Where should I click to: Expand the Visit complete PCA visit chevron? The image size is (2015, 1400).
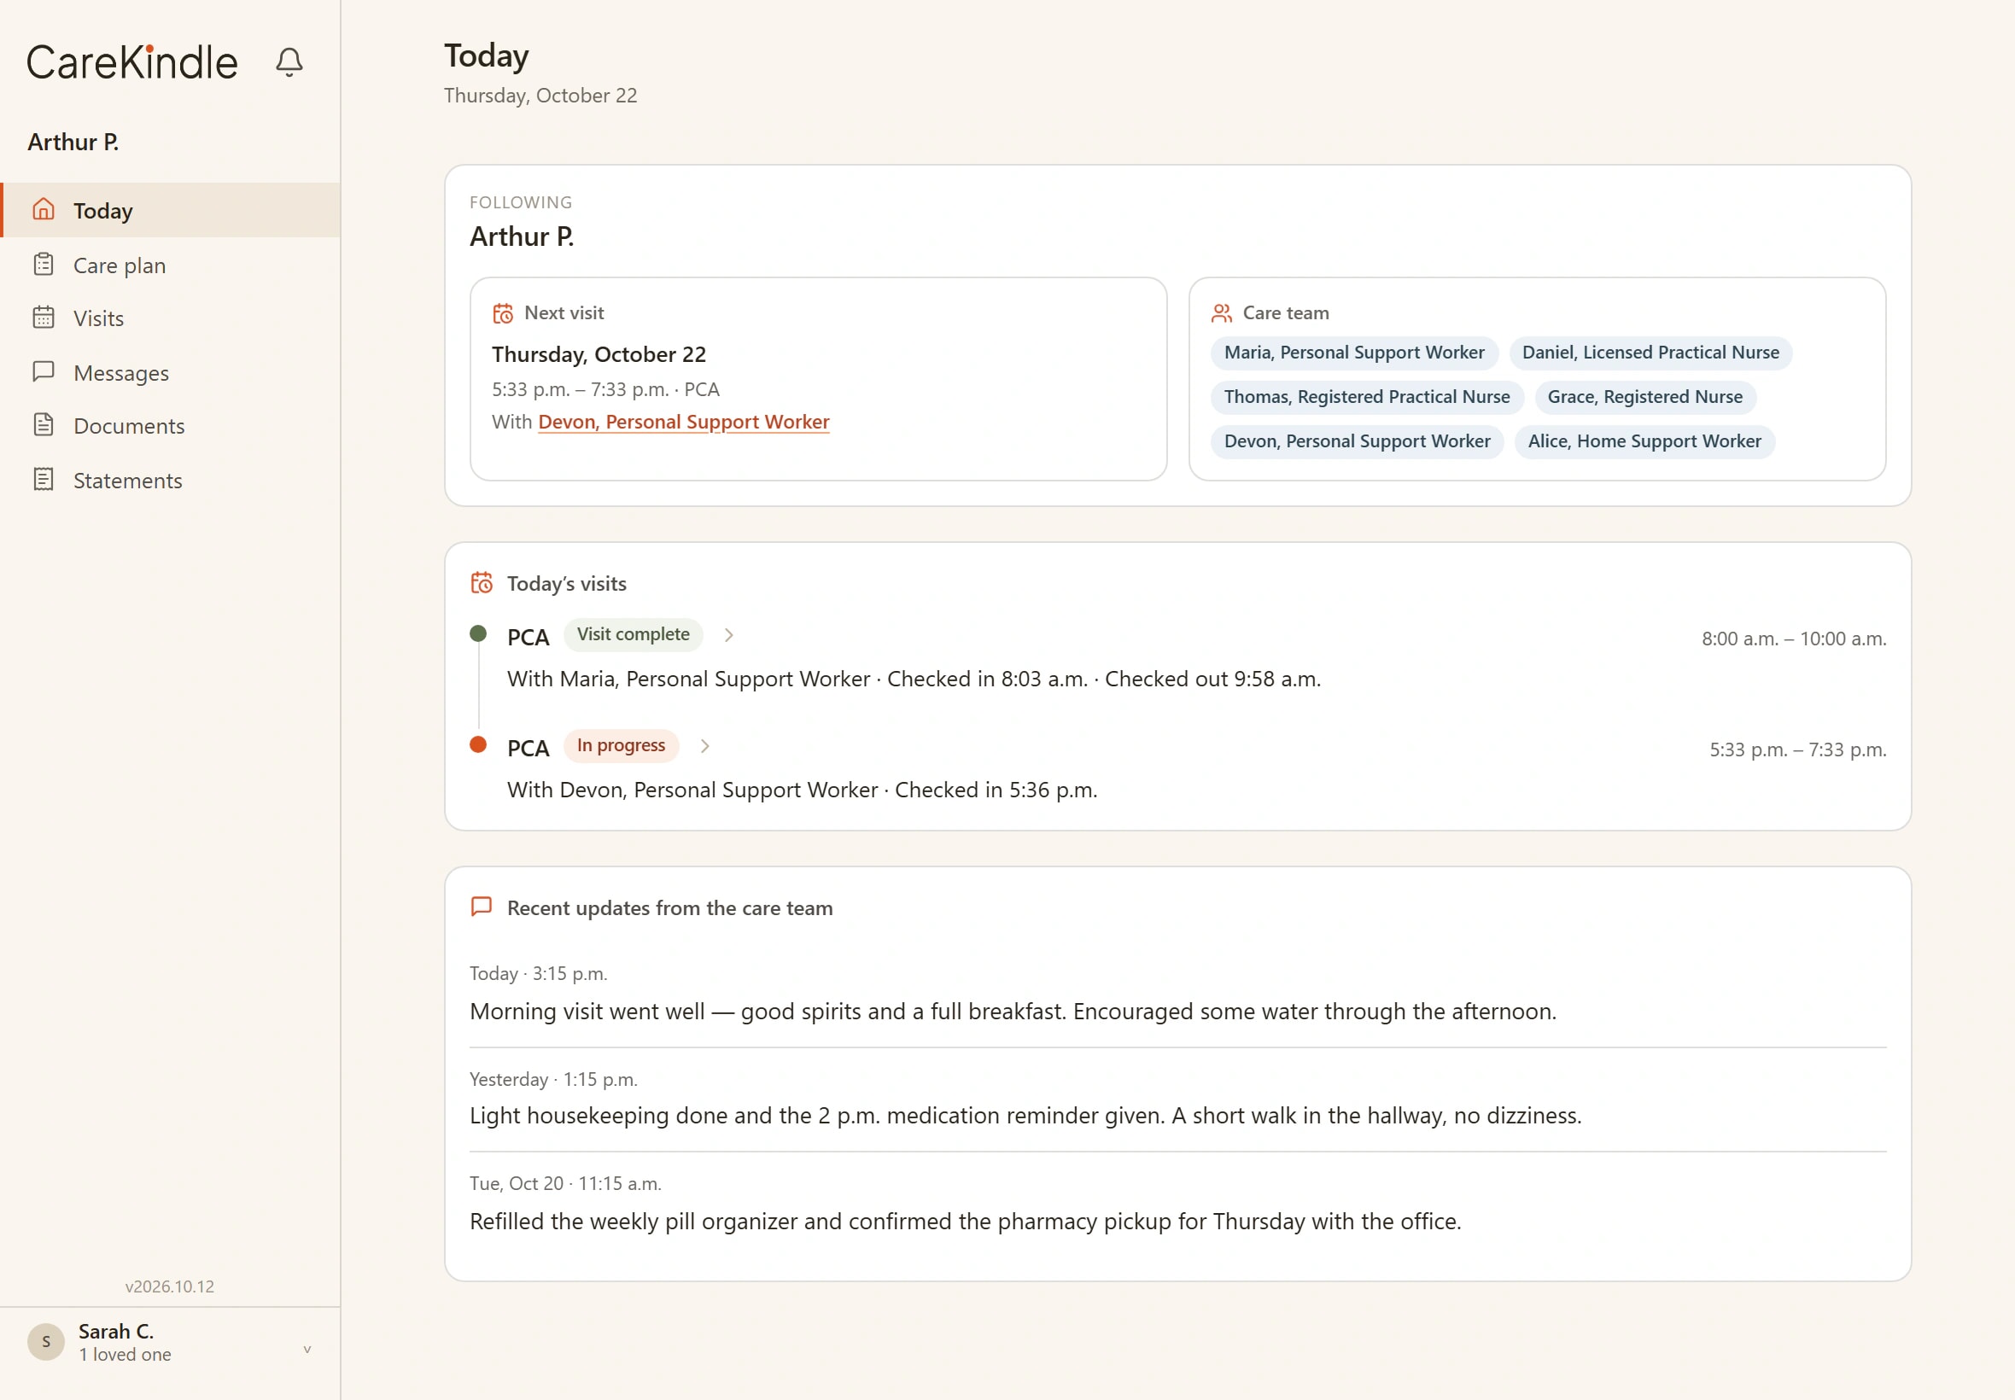[728, 634]
